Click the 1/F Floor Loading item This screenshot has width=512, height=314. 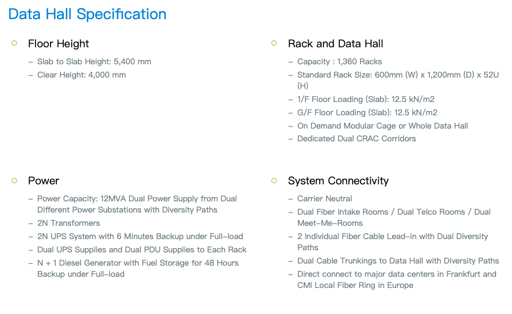366,99
